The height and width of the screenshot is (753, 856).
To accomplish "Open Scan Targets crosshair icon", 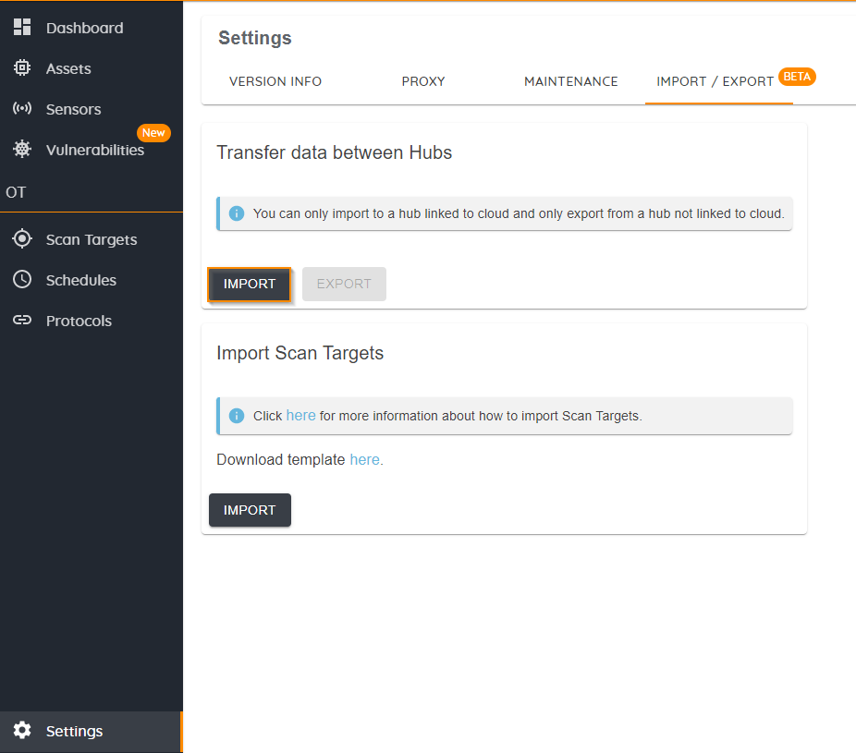I will pos(22,239).
